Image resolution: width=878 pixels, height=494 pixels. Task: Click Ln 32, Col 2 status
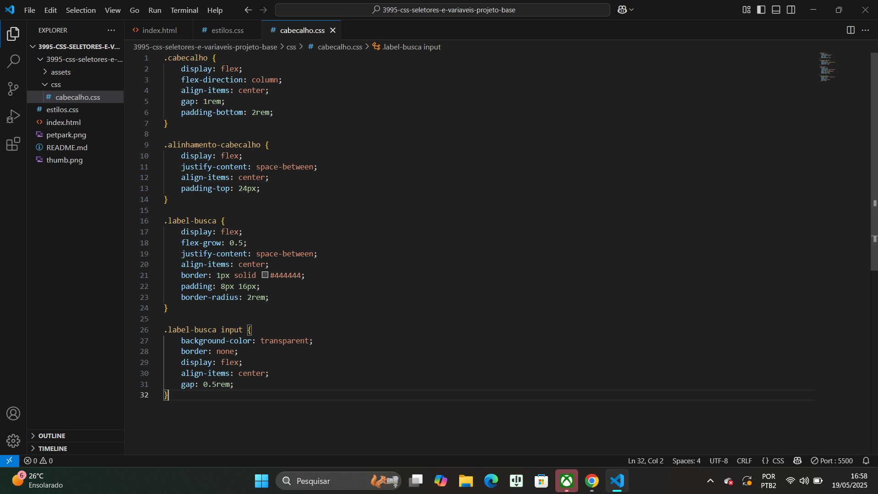[x=645, y=461]
